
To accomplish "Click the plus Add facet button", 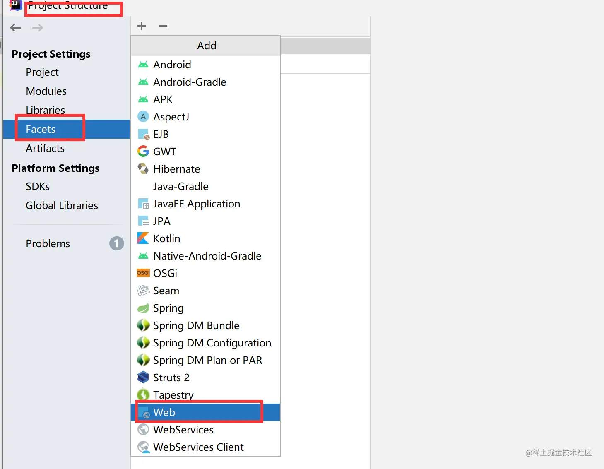I will click(x=142, y=26).
